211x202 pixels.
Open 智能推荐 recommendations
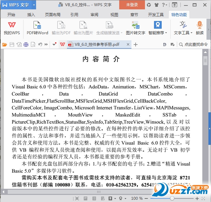(x=158, y=28)
